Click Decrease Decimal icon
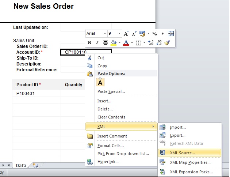Screen dimensions: 230x177 pos(159,43)
